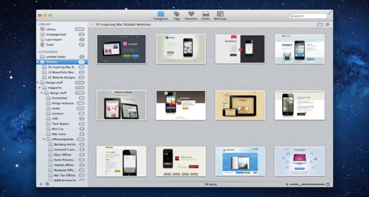Viewport: 369px width, 197px height.
Task: Select the River of News thumbnail
Action: [121, 105]
